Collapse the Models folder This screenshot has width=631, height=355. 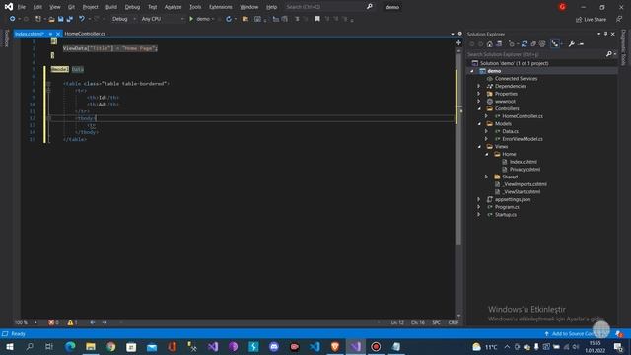(x=479, y=124)
